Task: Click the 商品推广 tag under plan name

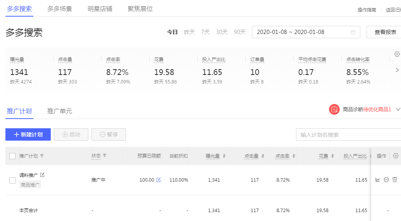Action: [30, 185]
